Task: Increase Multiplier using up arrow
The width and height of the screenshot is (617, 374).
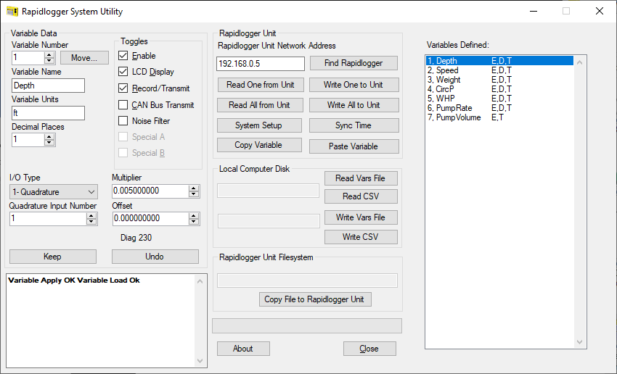Action: click(x=194, y=188)
